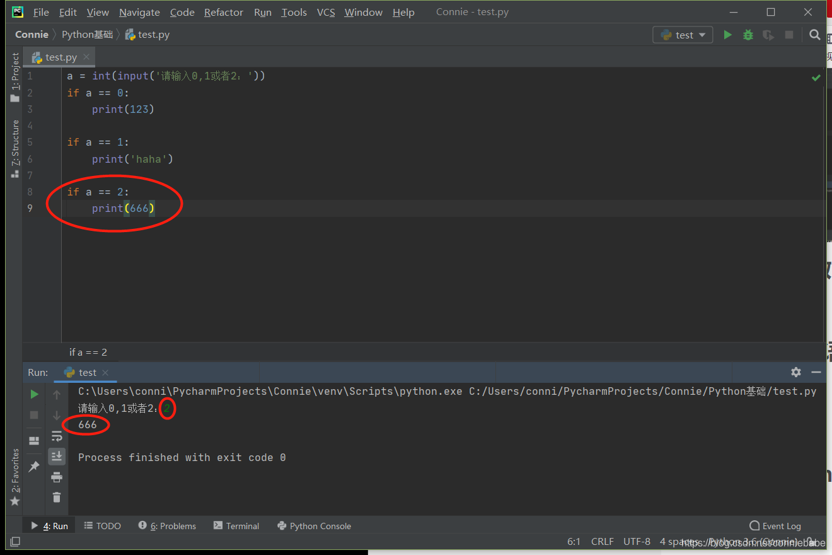Change CRLF line separator in status bar
This screenshot has width=832, height=555.
pyautogui.click(x=602, y=541)
